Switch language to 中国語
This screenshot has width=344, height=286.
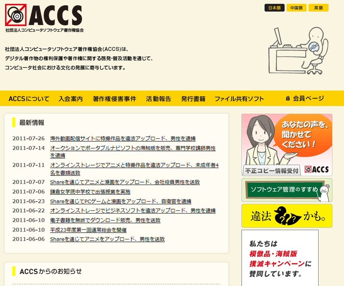pos(296,8)
